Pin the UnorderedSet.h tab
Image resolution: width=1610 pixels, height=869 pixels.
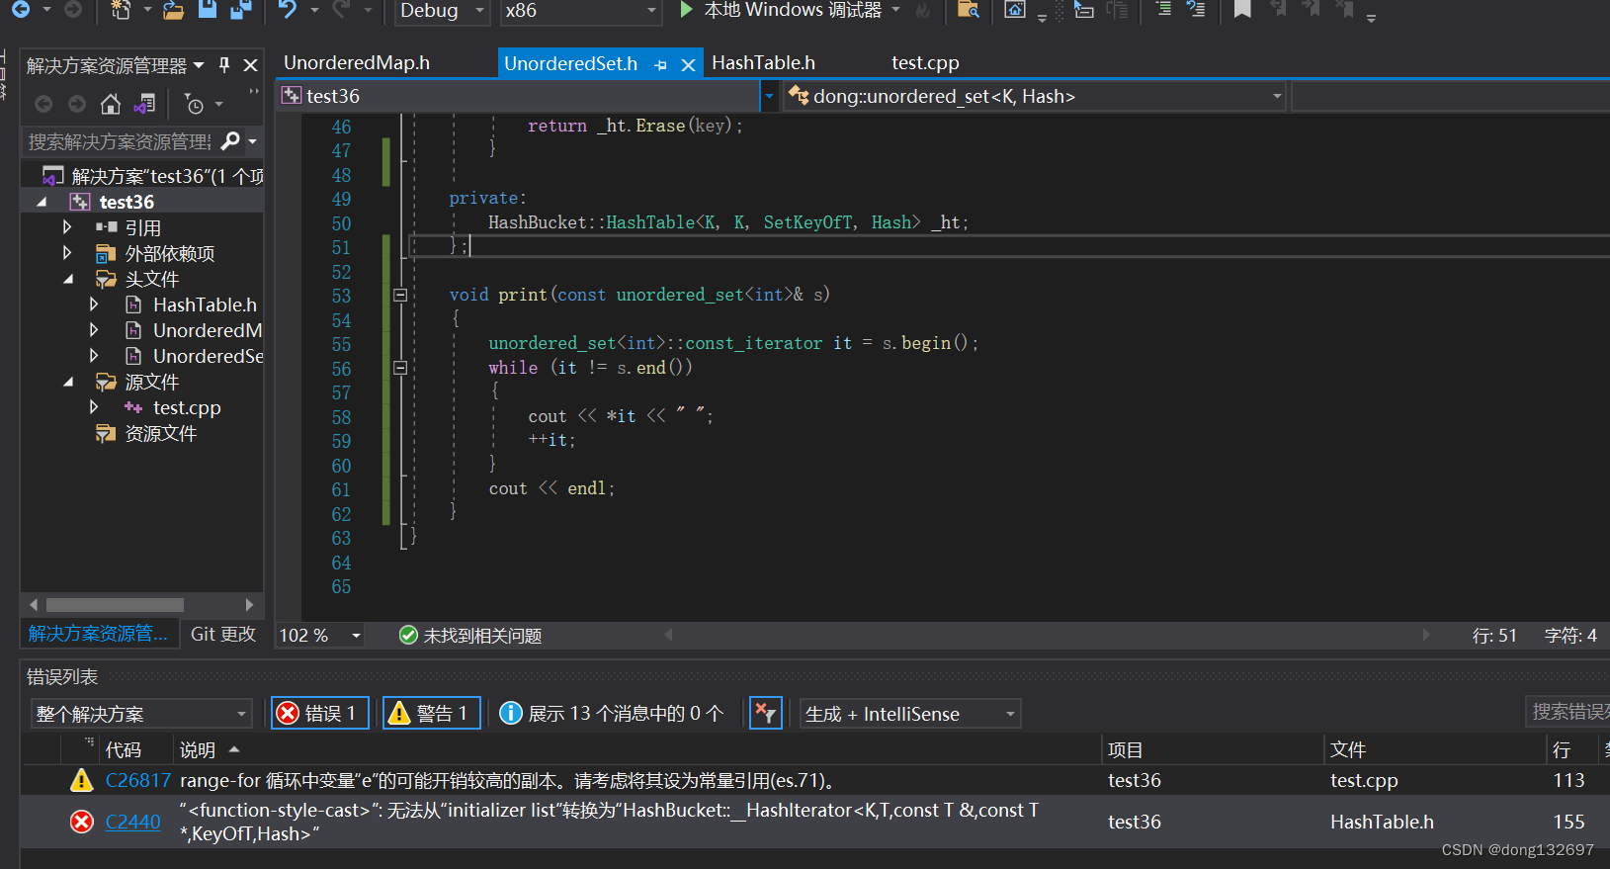click(x=660, y=65)
